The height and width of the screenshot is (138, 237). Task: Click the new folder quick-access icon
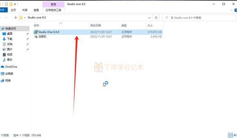11,4
